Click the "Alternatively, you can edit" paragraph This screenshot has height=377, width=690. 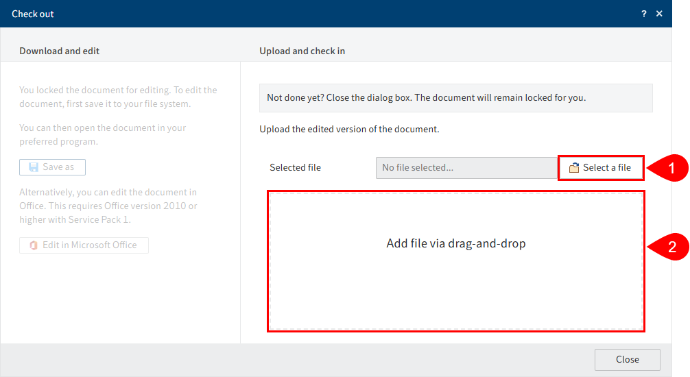click(108, 206)
